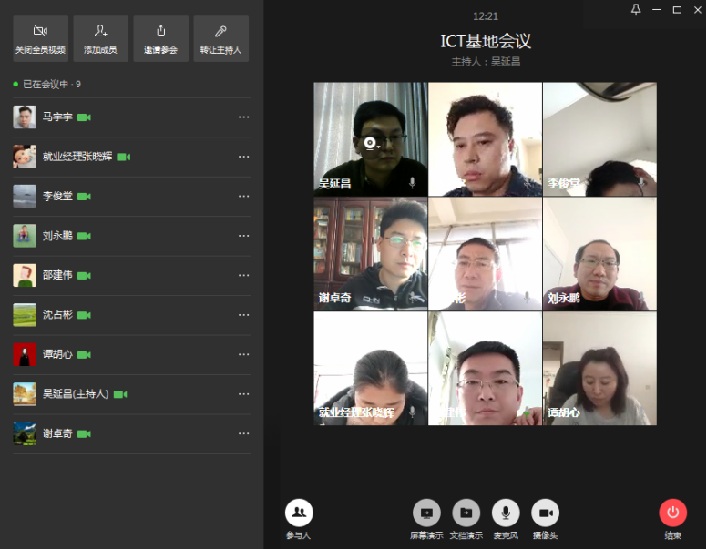Open more options for 李俊堂
Image resolution: width=707 pixels, height=549 pixels.
point(243,196)
